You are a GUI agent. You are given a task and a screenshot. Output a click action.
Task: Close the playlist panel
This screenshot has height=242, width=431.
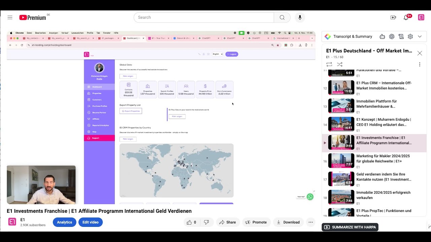coord(420,53)
